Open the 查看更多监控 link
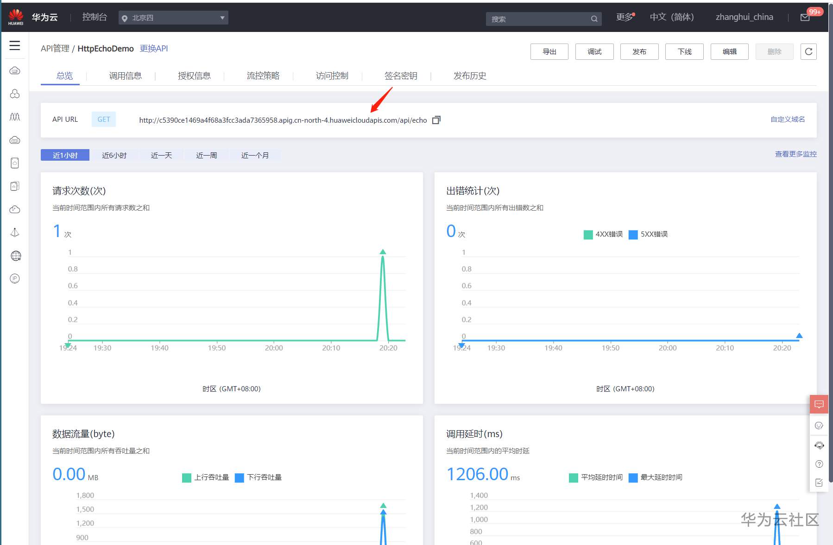 tap(796, 154)
